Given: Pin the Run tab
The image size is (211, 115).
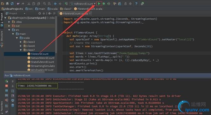Looking at the screenshot, I should pyautogui.click(x=6, y=112).
